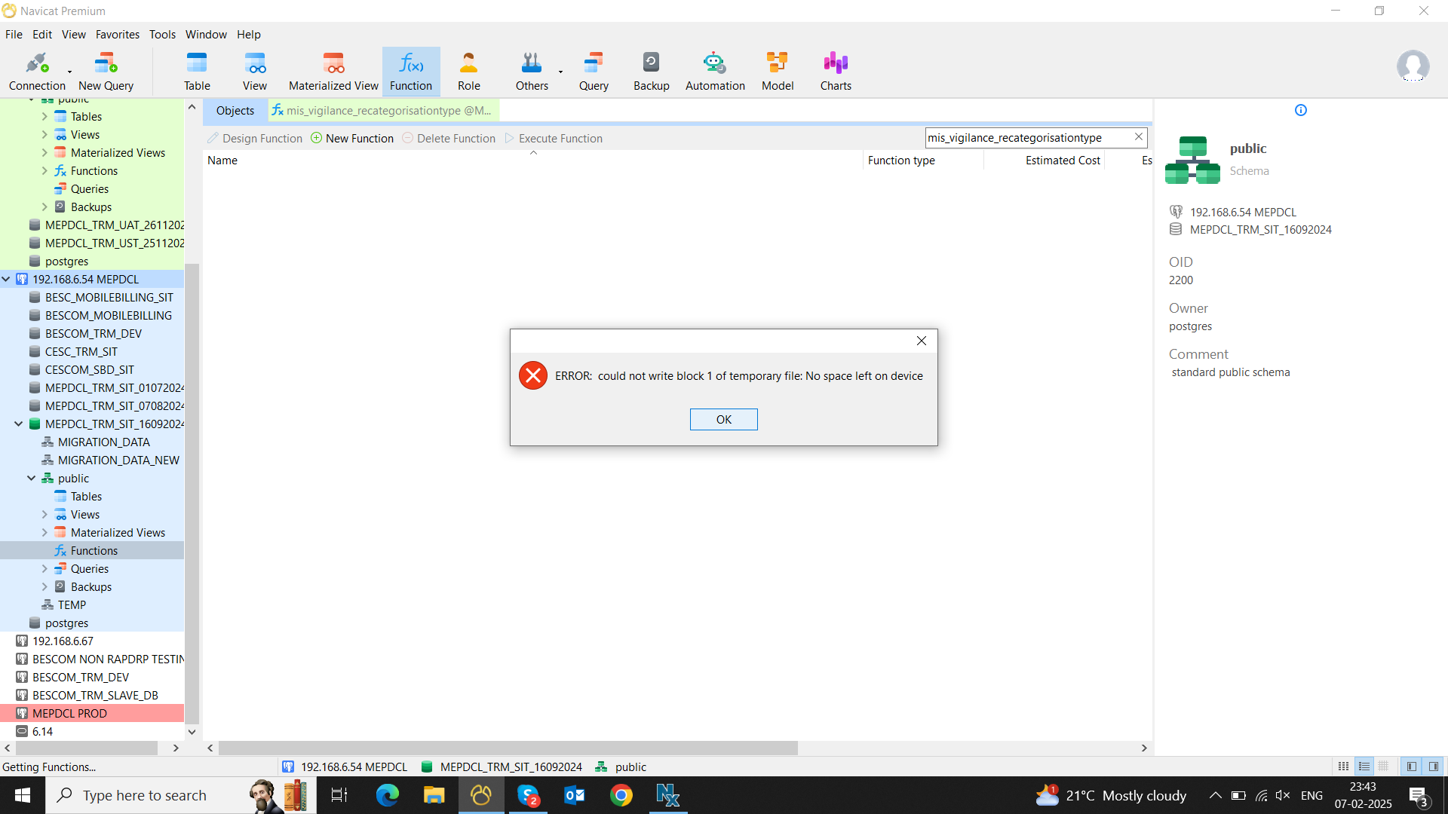Open Google Chrome from taskbar

pyautogui.click(x=621, y=795)
